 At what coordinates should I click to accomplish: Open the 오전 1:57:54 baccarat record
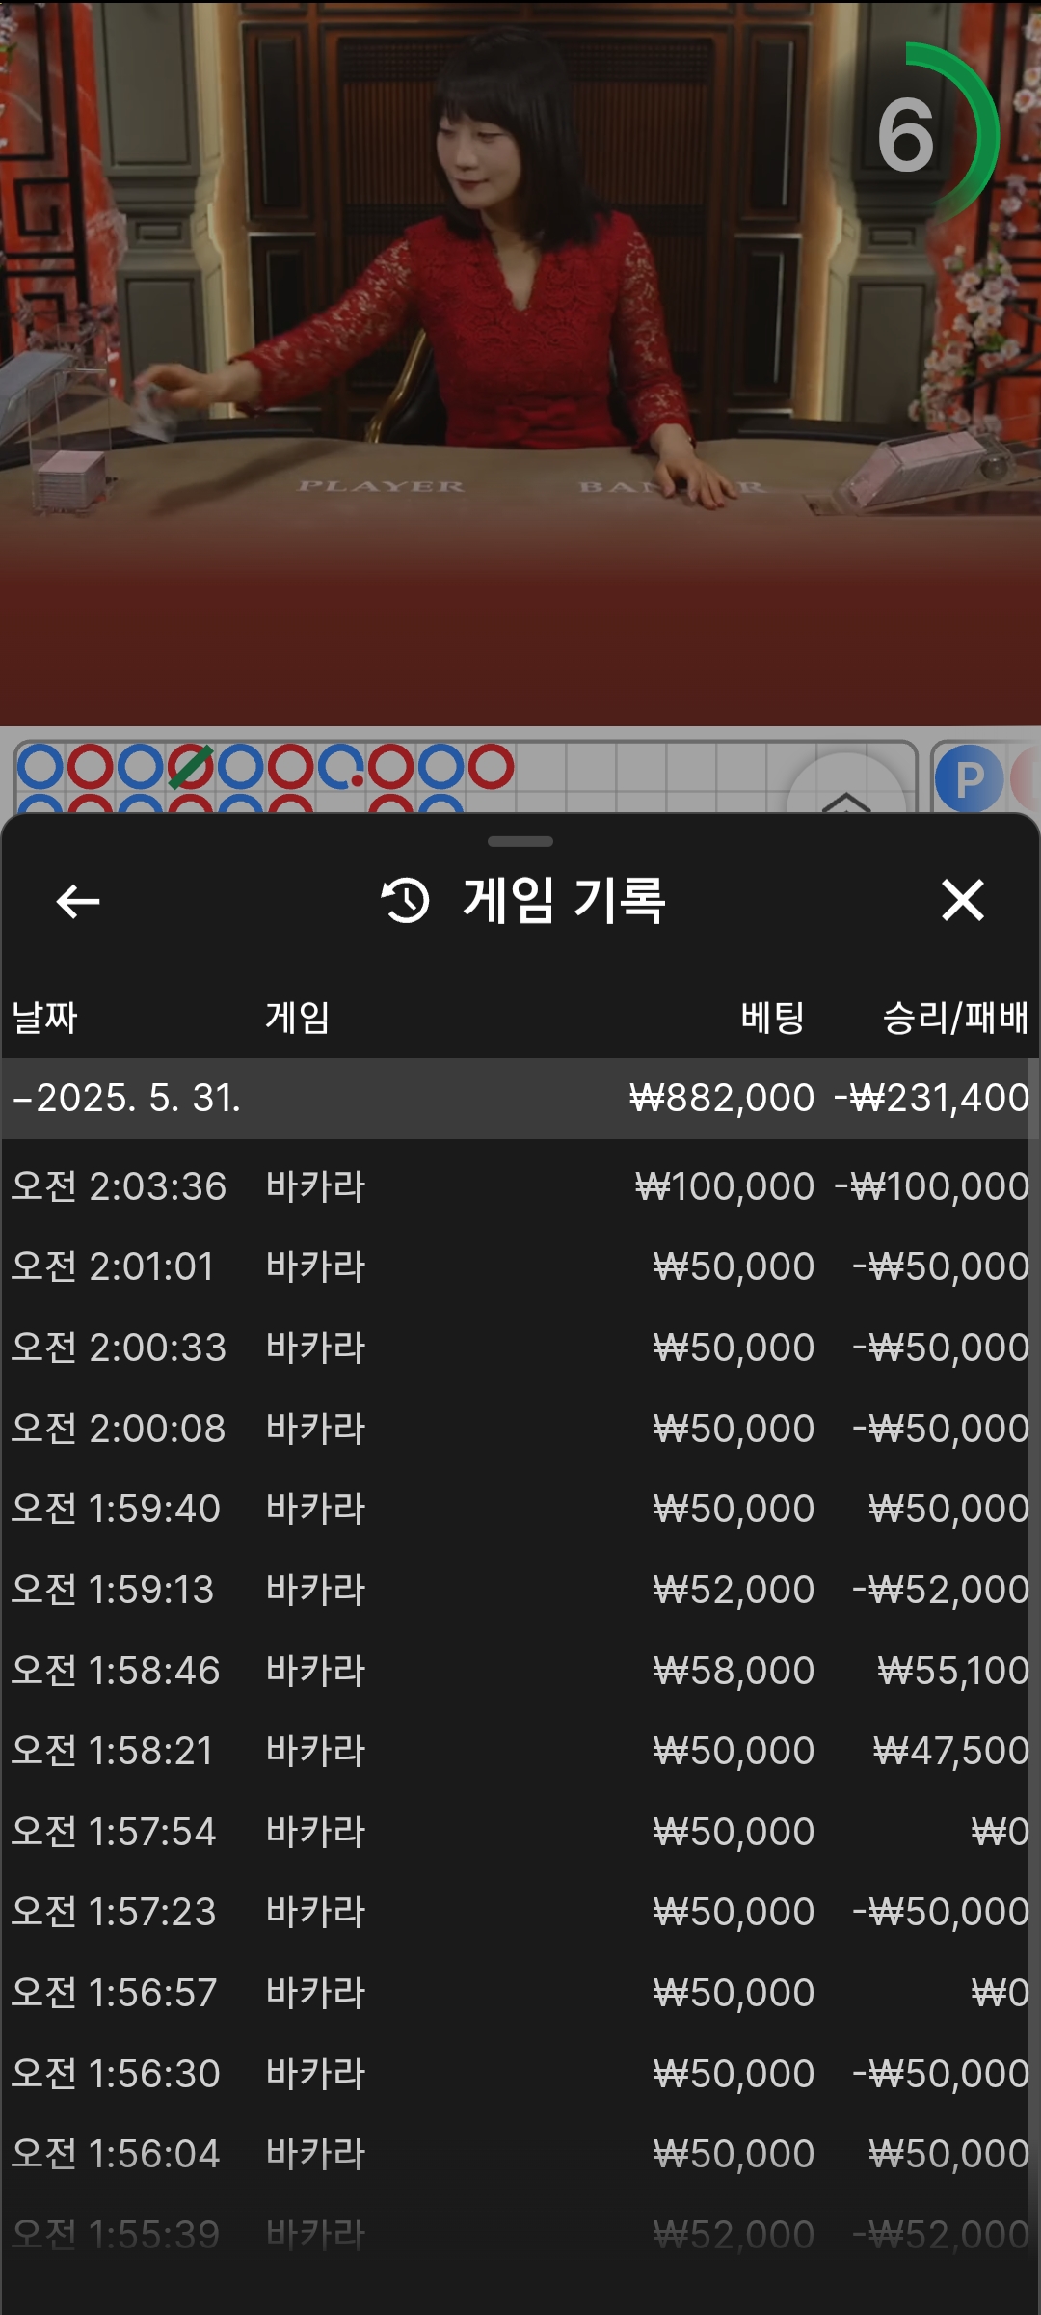click(520, 1832)
